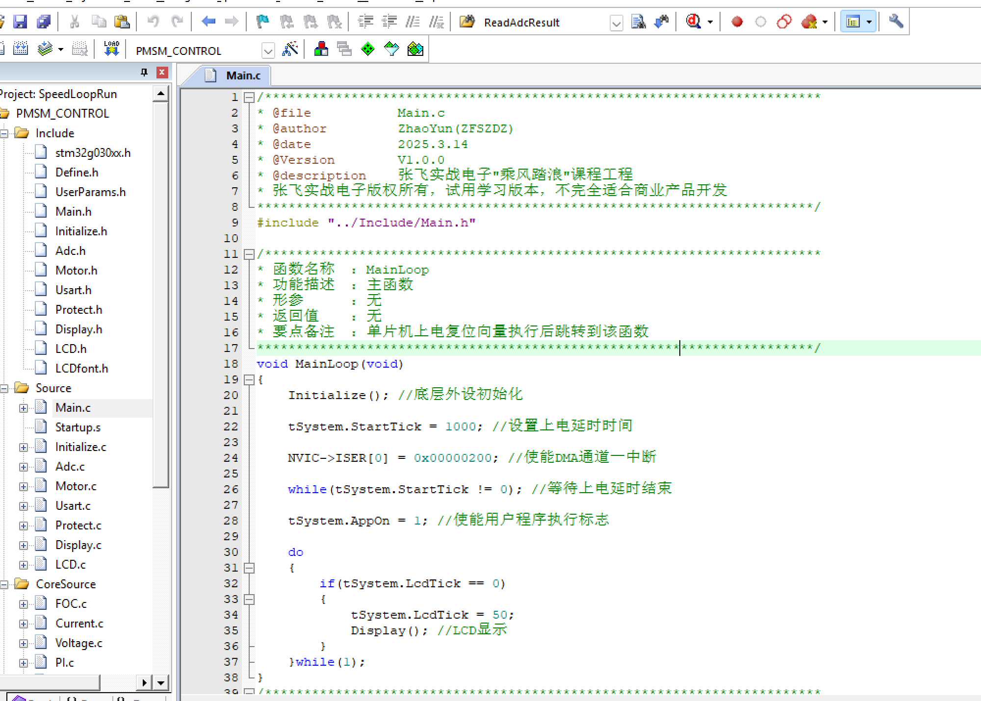
Task: Save all open files
Action: click(44, 22)
